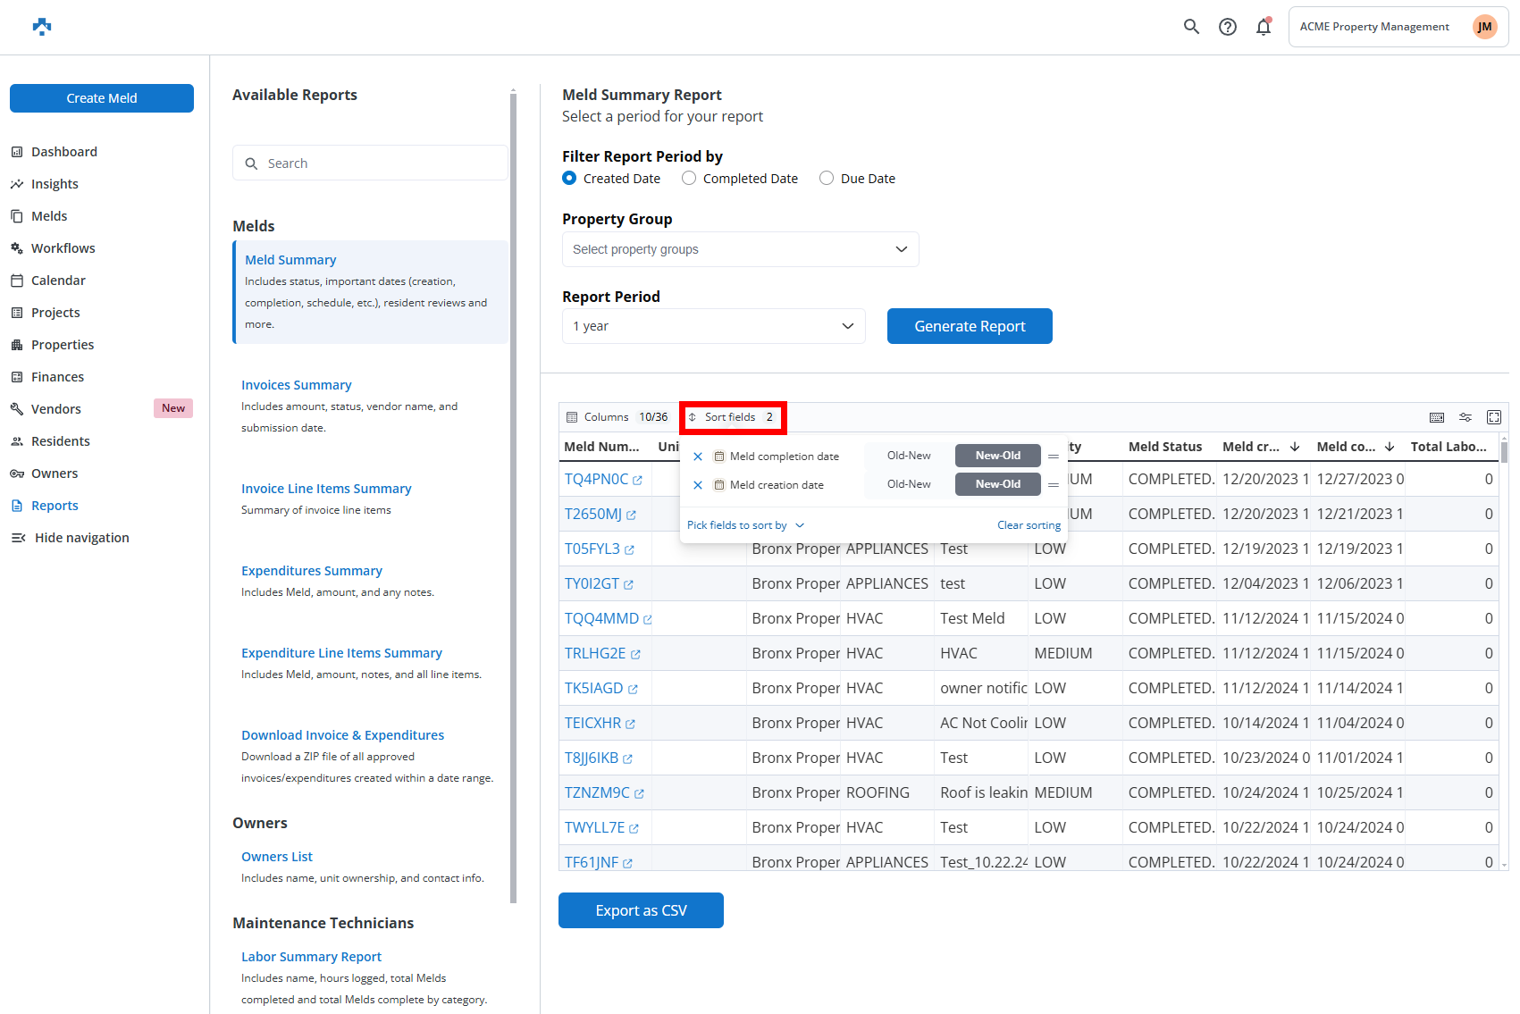Screen dimensions: 1520x1014
Task: Click the help question mark icon
Action: 1228,27
